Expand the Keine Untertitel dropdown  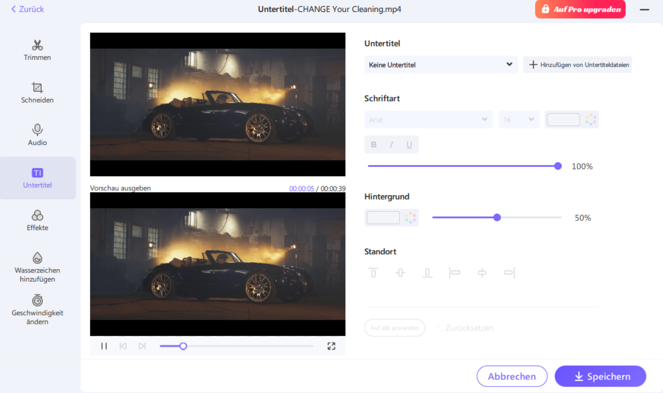click(441, 65)
